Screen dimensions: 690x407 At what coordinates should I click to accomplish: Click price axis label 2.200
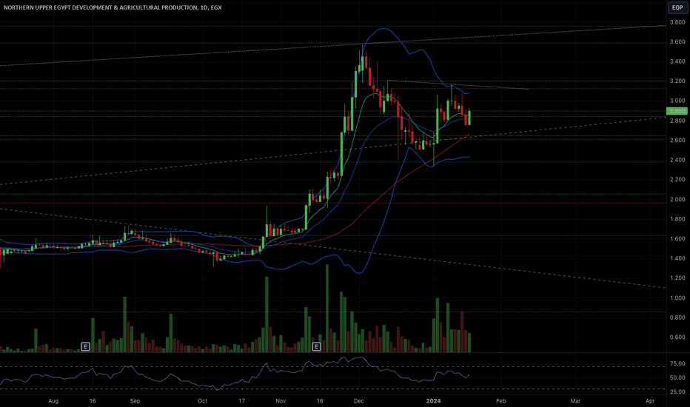[677, 180]
